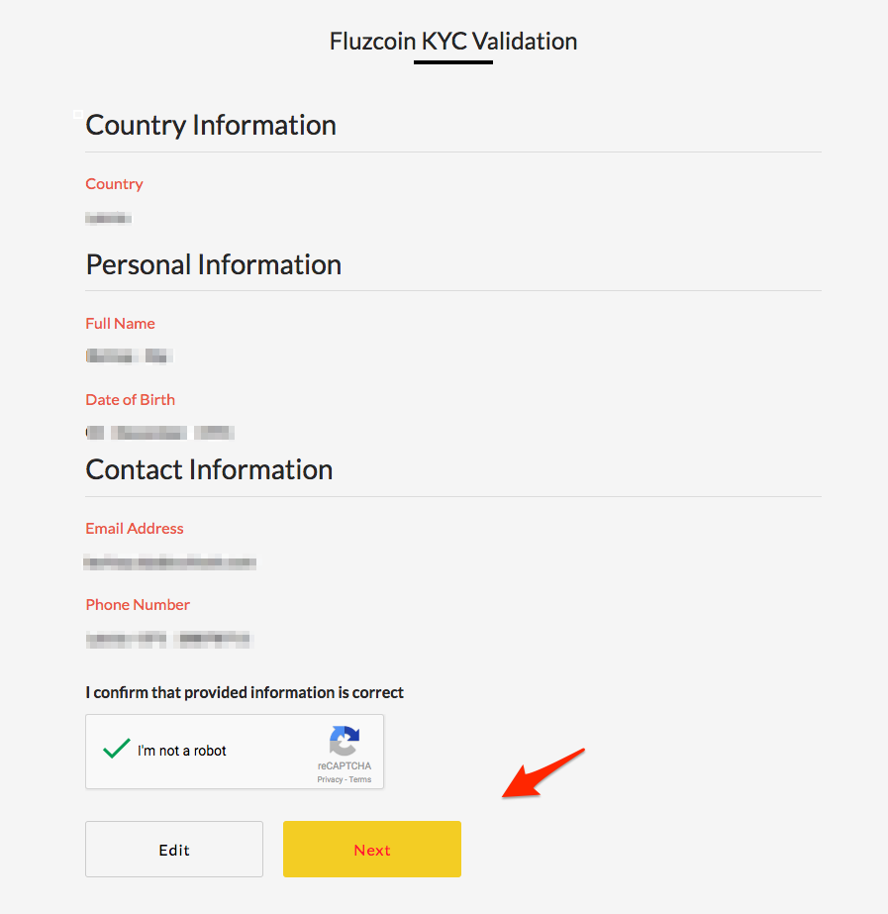
Task: Select the Country Information heading
Action: click(x=211, y=125)
